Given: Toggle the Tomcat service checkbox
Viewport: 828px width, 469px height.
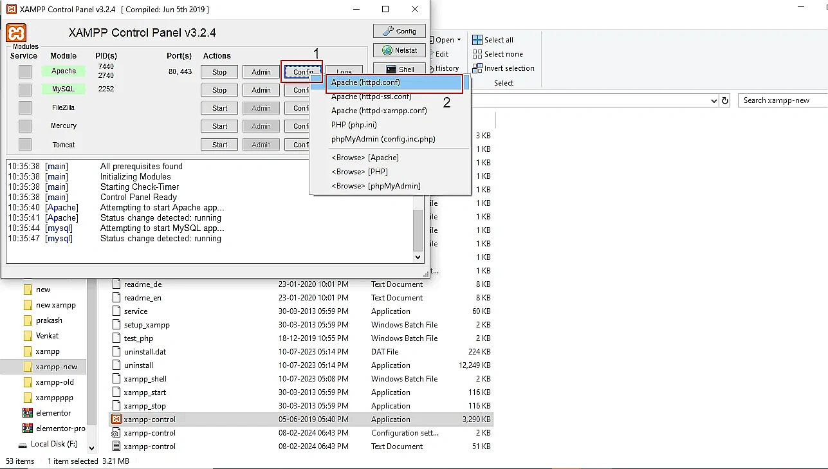Looking at the screenshot, I should point(24,144).
